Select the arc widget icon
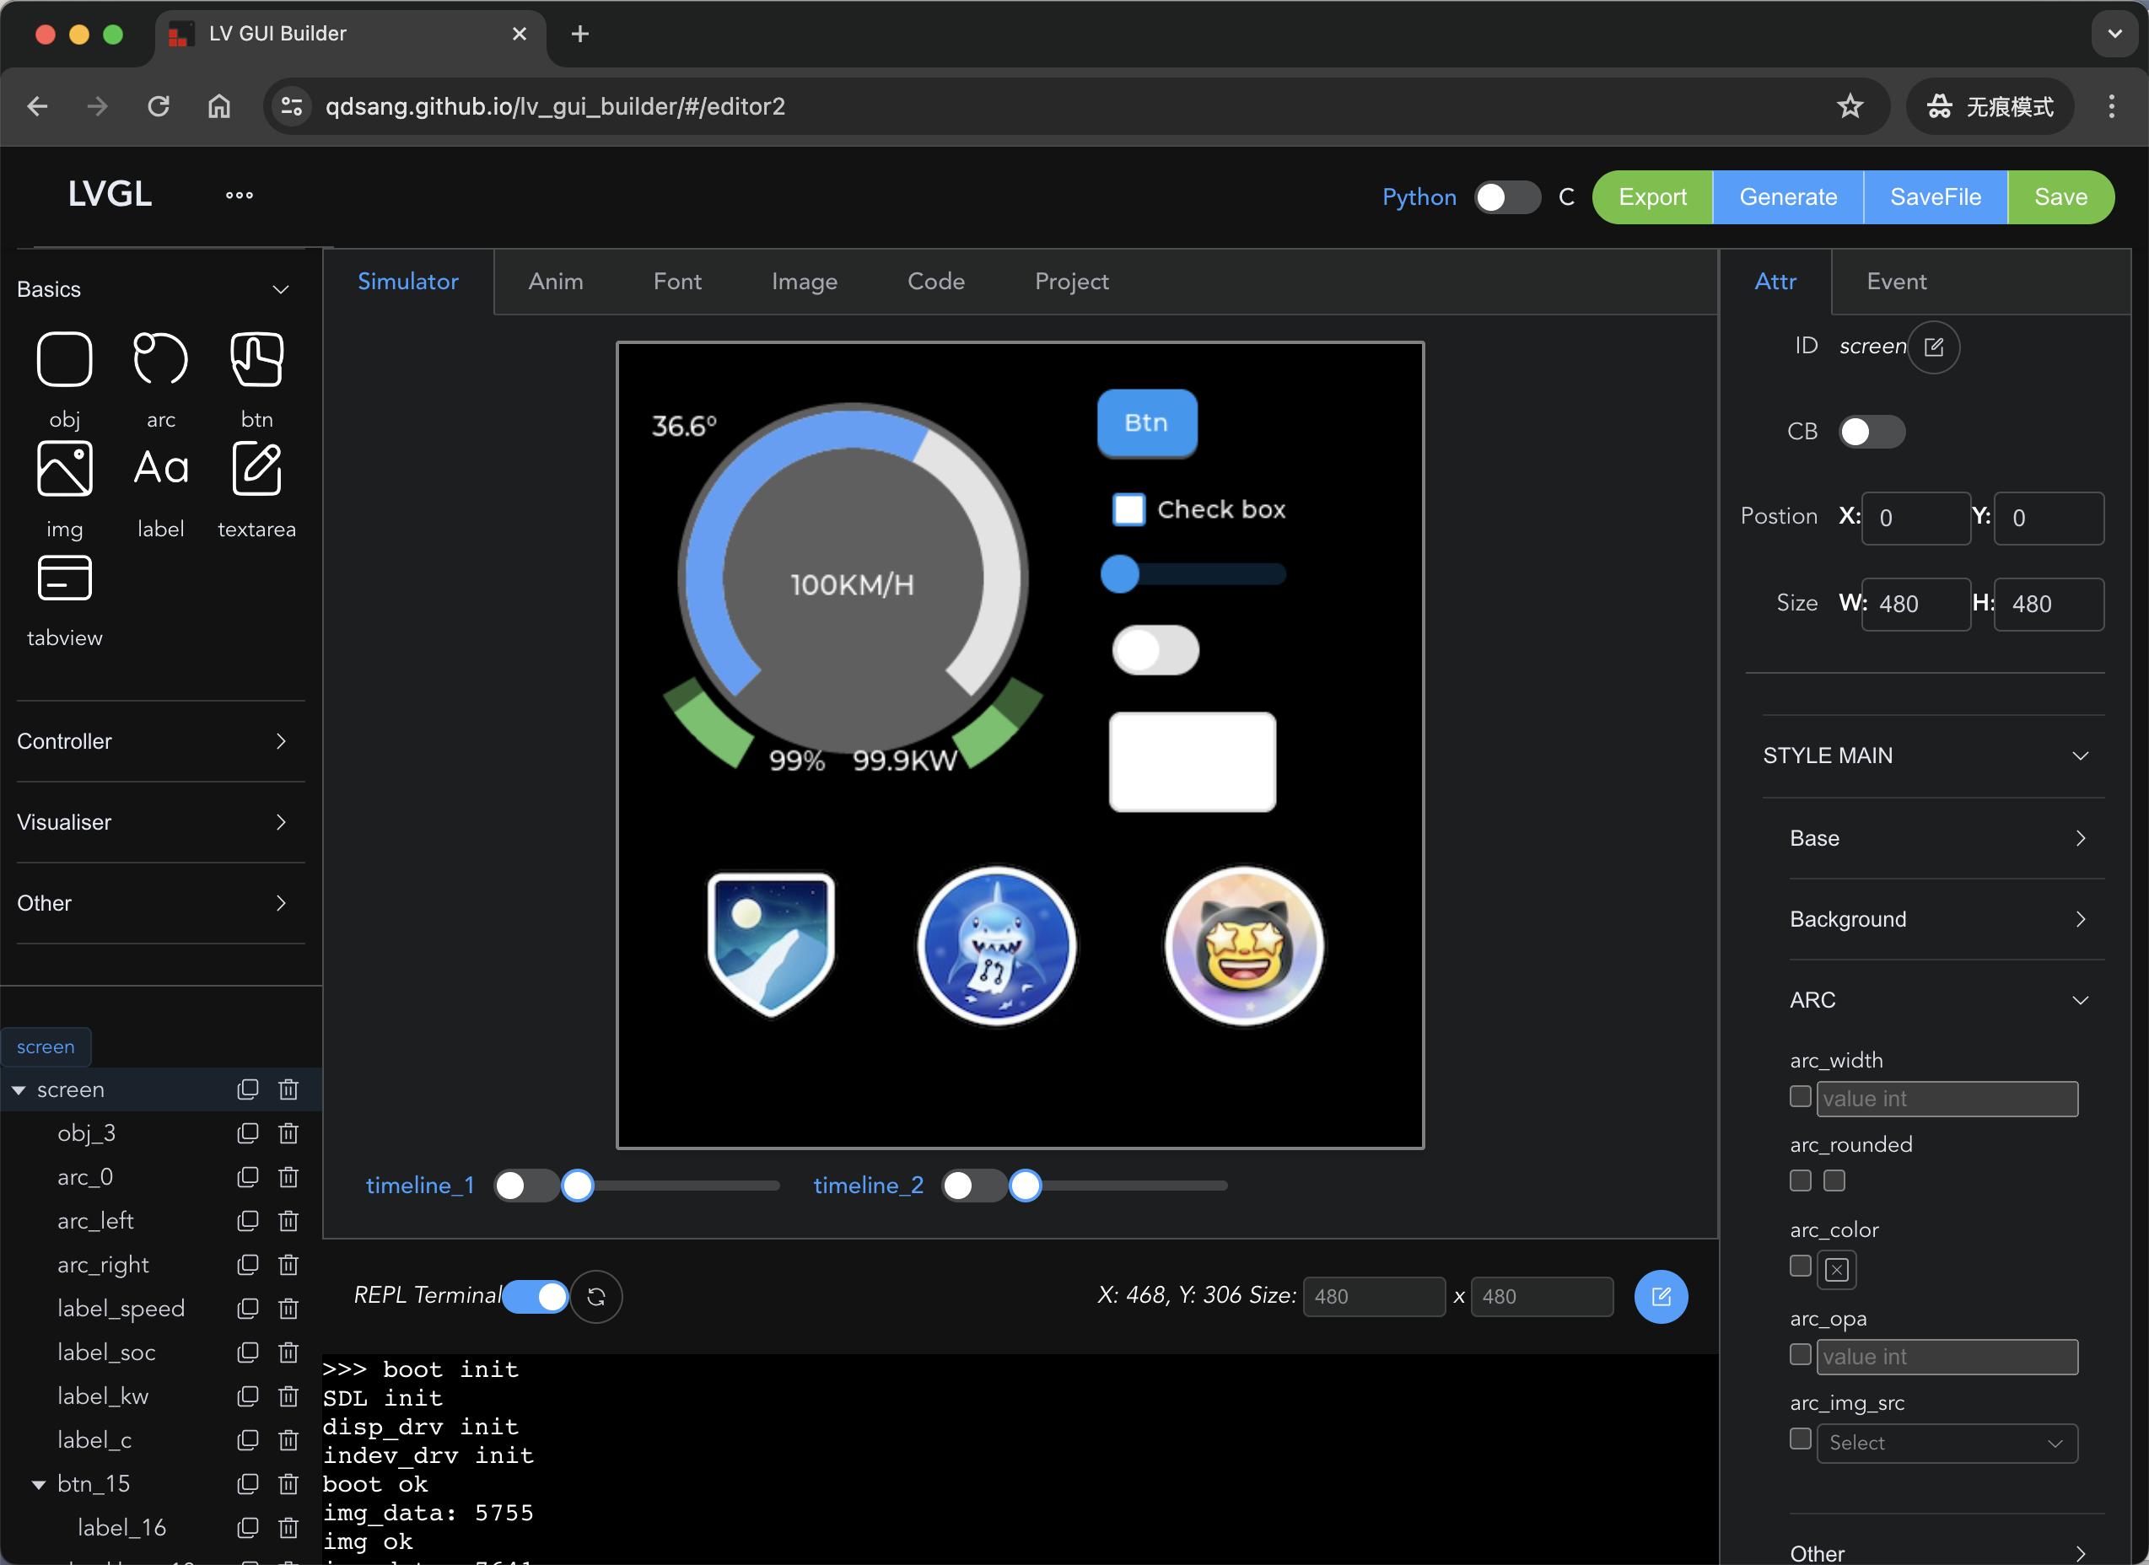The image size is (2149, 1565). (160, 360)
